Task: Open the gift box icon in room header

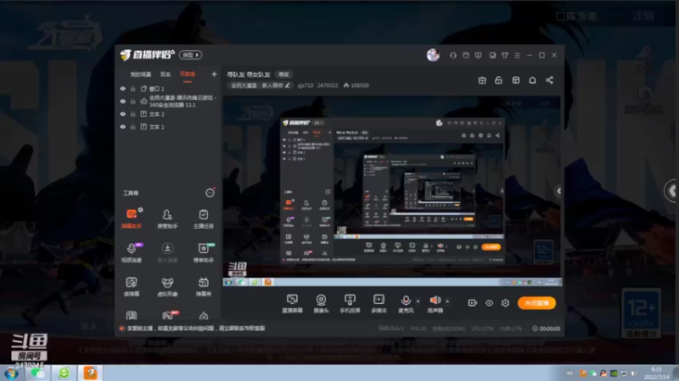Action: [x=482, y=80]
